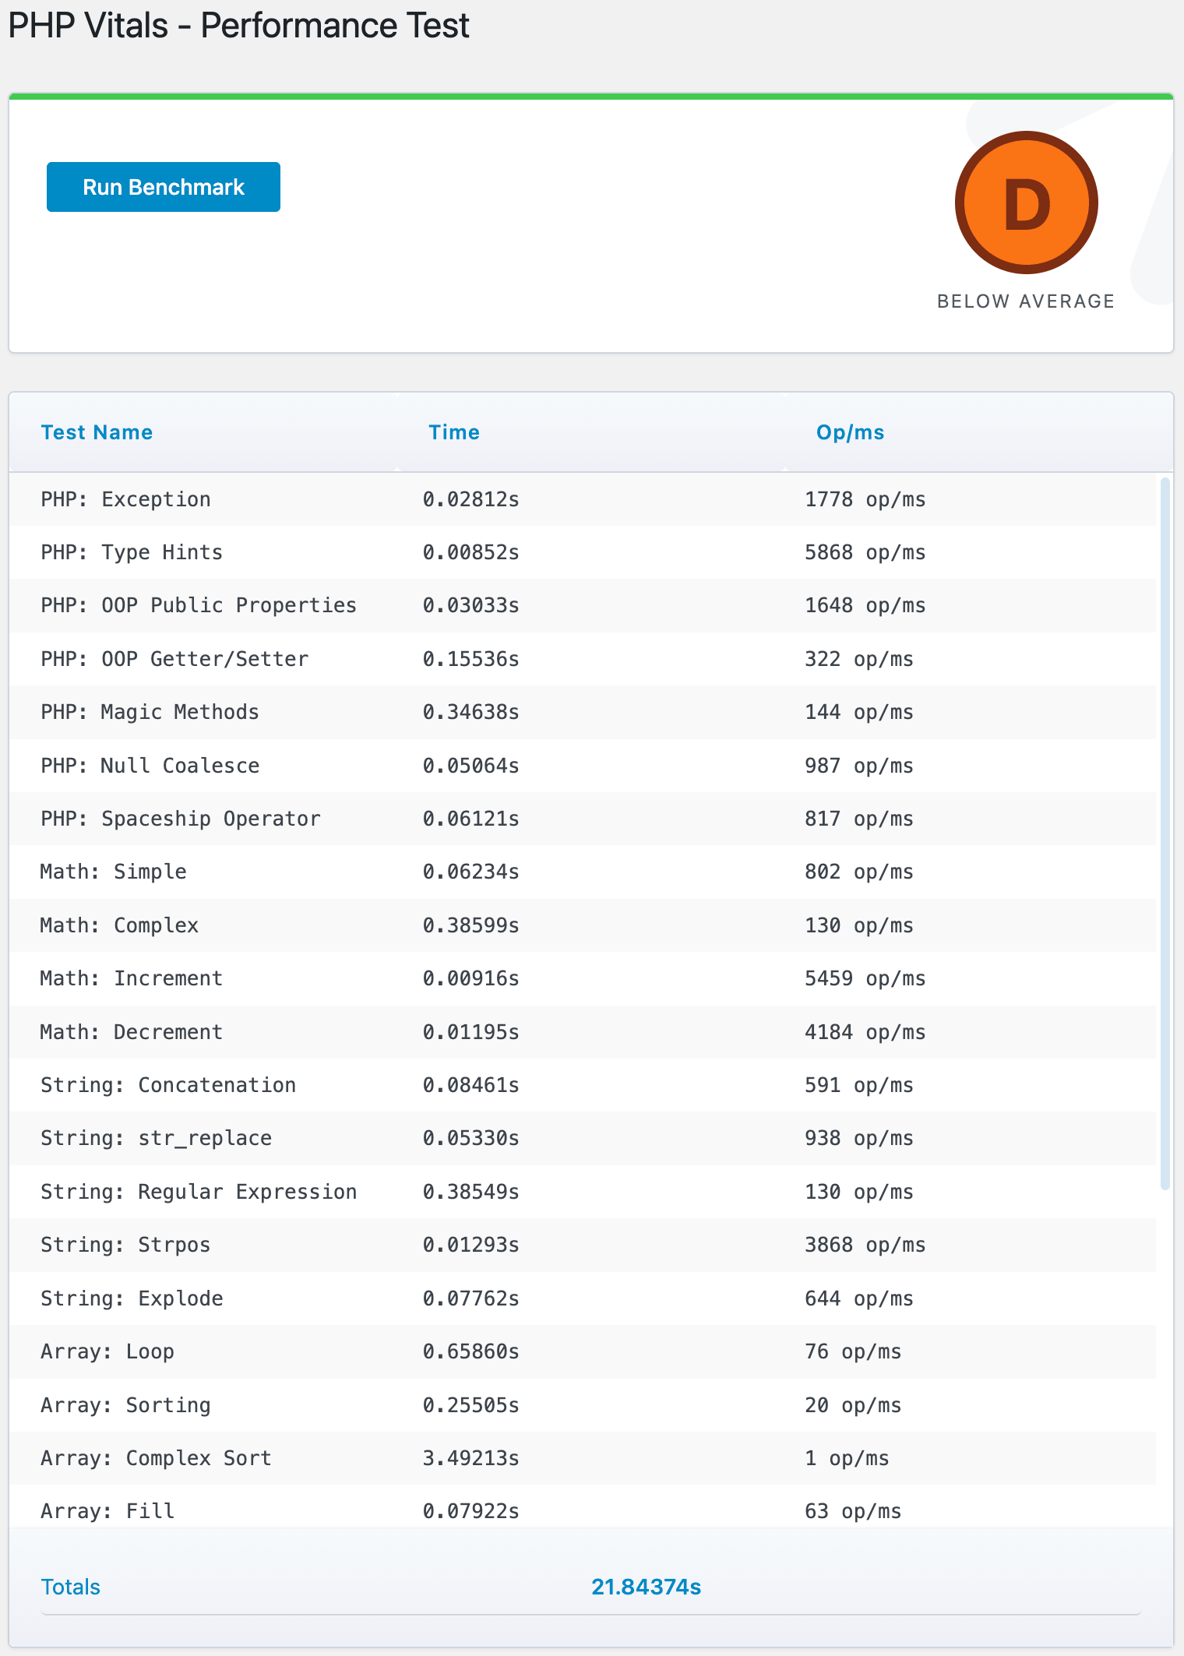Screen dimensions: 1184x1656
Task: Click the BELOW AVERAGE rating label
Action: [x=1026, y=301]
